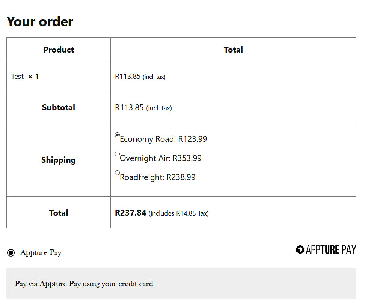Select the Appture Pay payment radio
The image size is (365, 308).
11,253
